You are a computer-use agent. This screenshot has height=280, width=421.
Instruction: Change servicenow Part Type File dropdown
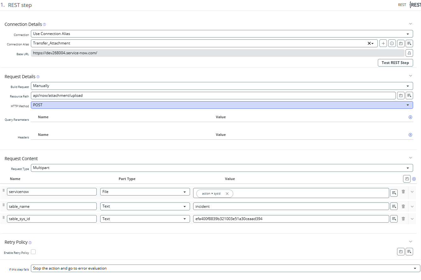(145, 192)
